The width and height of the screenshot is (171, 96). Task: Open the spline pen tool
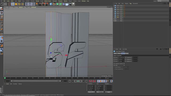pyautogui.click(x=54, y=4)
